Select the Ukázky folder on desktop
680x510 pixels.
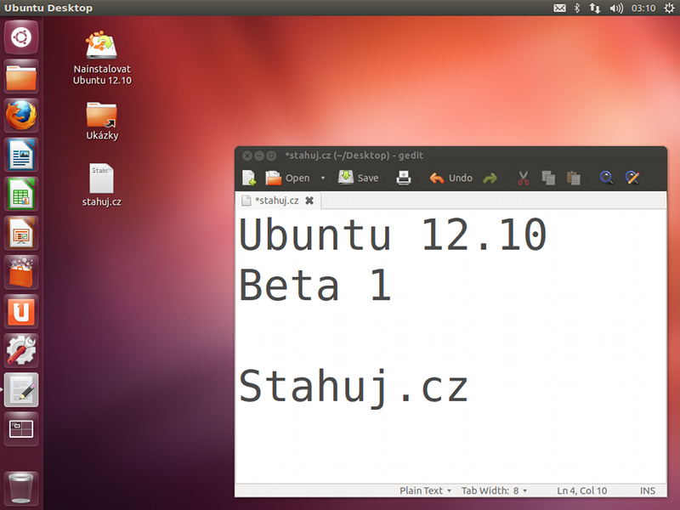coord(102,121)
